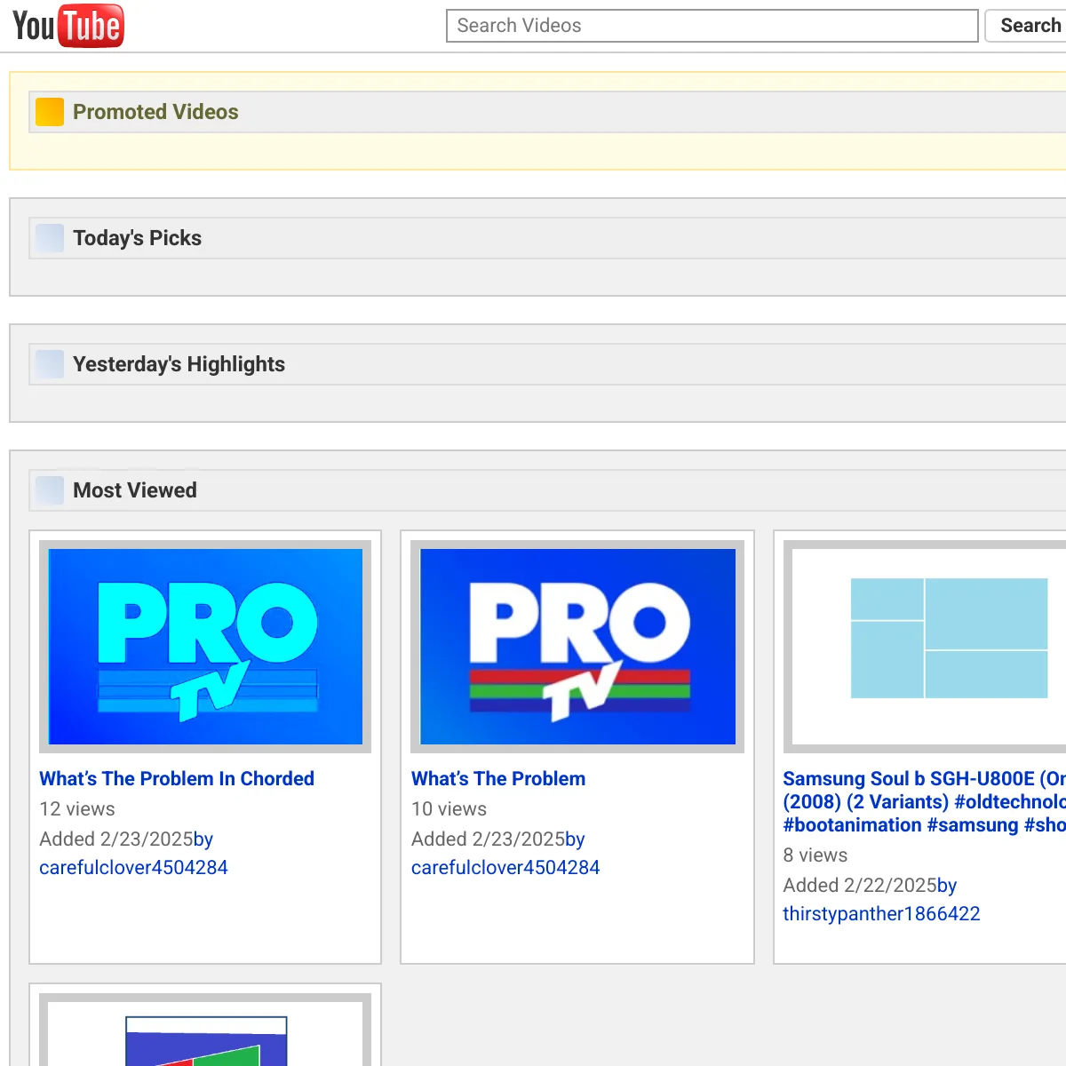Viewport: 1066px width, 1066px height.
Task: Open the Samsung Soul b SGH-U800E link
Action: pyautogui.click(x=924, y=801)
